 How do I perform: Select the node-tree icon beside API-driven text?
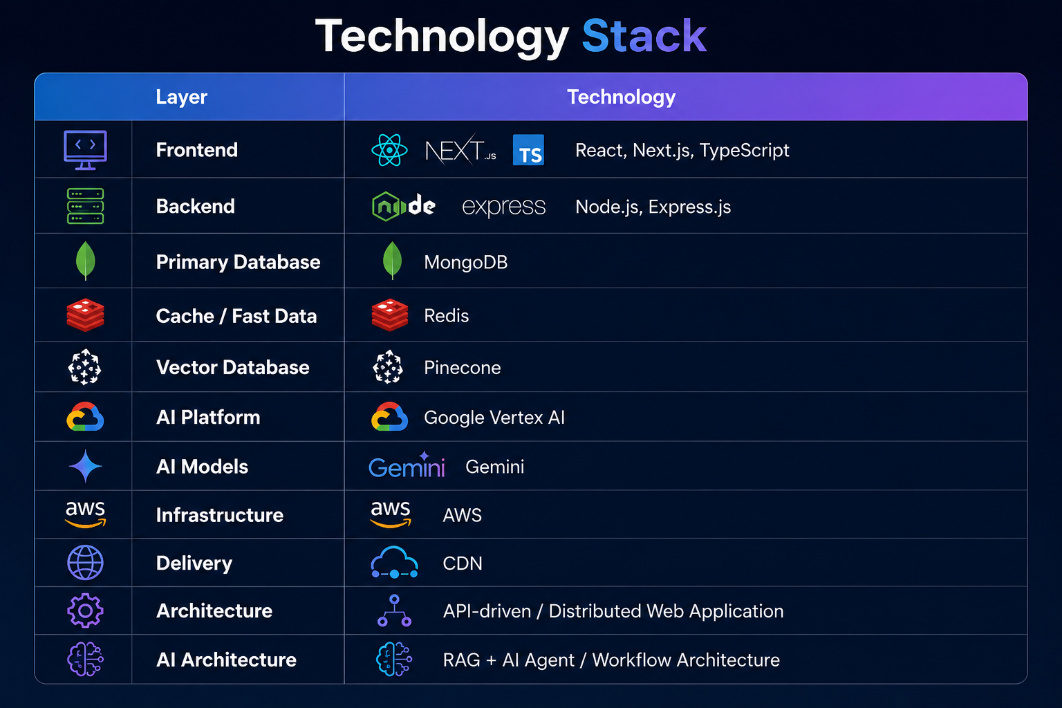(x=394, y=611)
